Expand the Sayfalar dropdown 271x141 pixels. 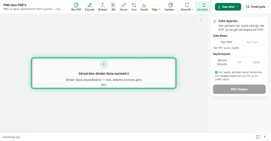click(170, 7)
